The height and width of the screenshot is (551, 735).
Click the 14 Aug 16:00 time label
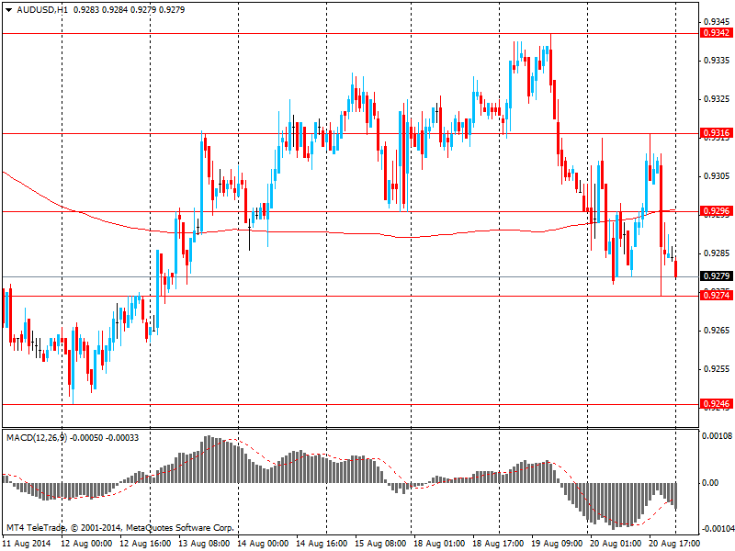coord(322,544)
